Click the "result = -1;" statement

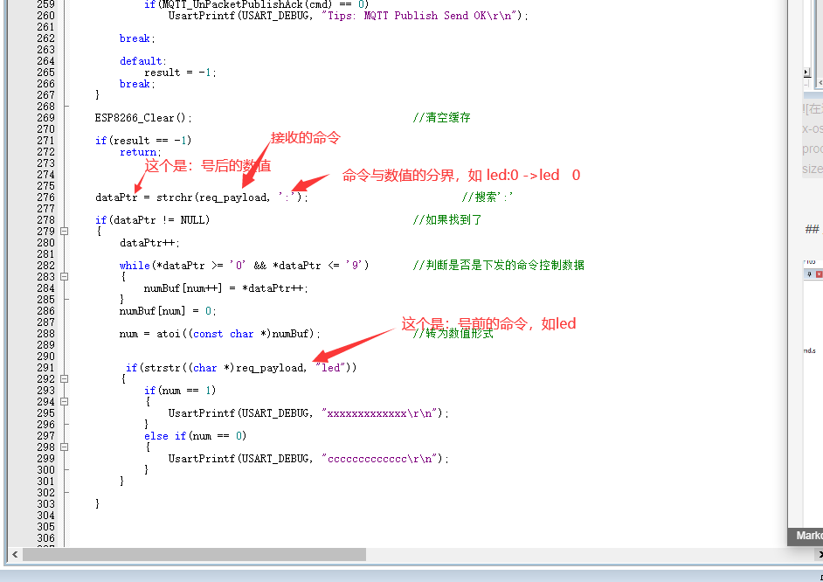click(180, 73)
